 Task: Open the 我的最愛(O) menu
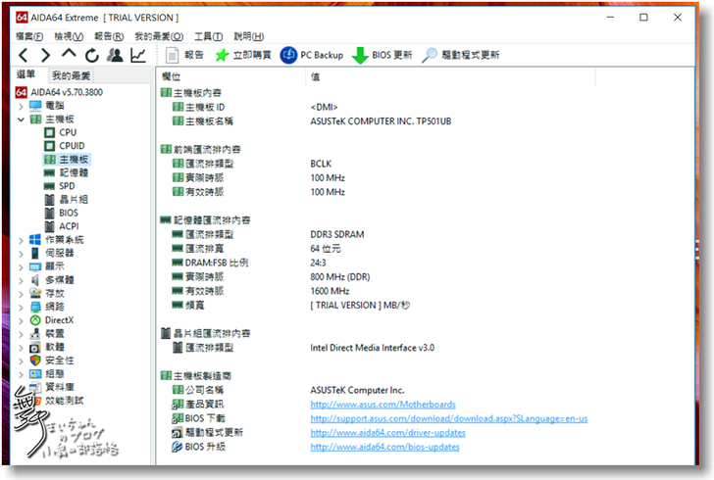(159, 36)
